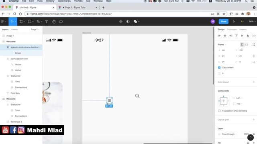257x144 pixels.
Task: Switch to the Prototype tab
Action: [232, 29]
